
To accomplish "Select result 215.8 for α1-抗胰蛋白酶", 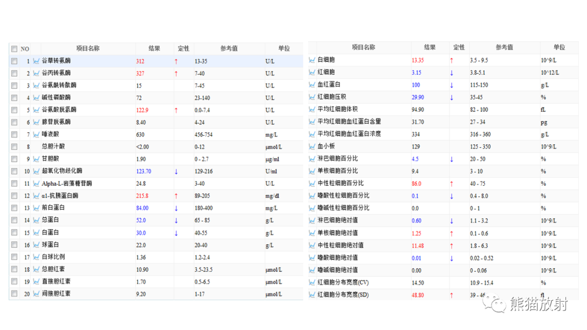I will (142, 196).
